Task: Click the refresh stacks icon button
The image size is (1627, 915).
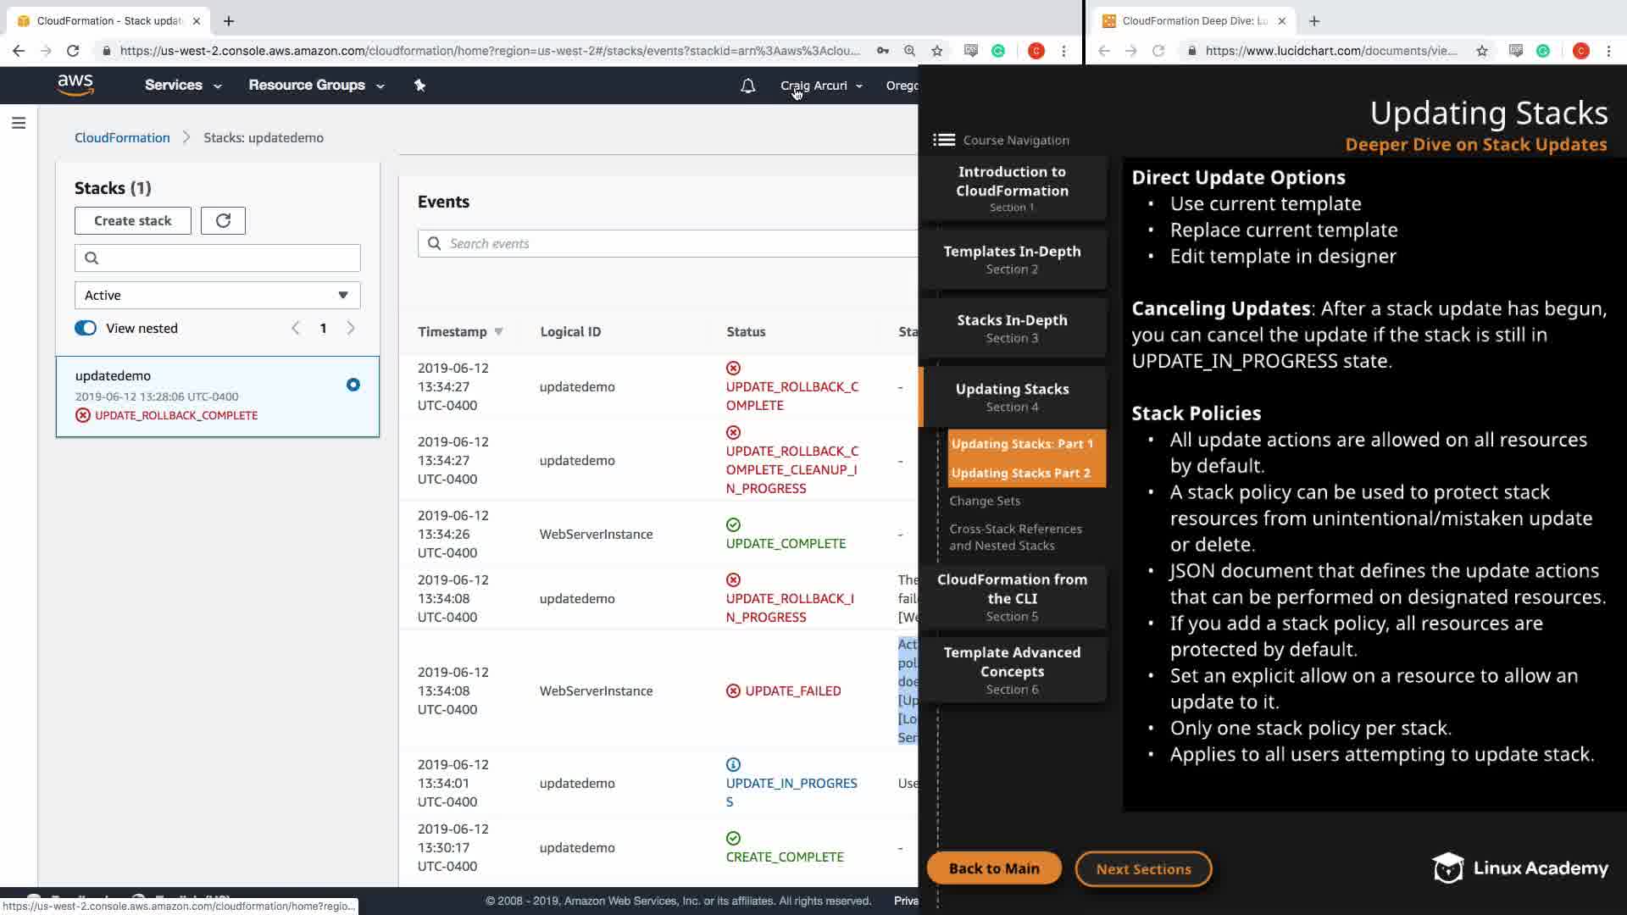Action: [223, 220]
